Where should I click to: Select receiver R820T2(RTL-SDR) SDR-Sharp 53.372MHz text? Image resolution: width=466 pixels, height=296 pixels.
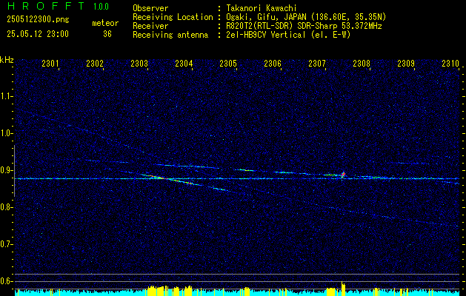(x=304, y=26)
